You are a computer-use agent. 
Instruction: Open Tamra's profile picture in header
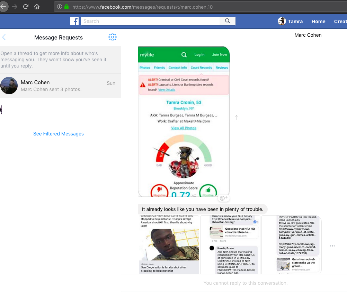coord(282,21)
